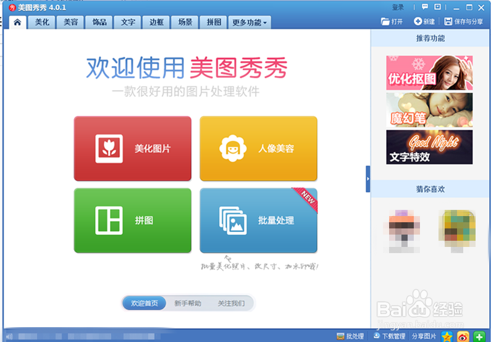Click the 猜你喜欢 panel header
The height and width of the screenshot is (342, 491).
(x=430, y=189)
